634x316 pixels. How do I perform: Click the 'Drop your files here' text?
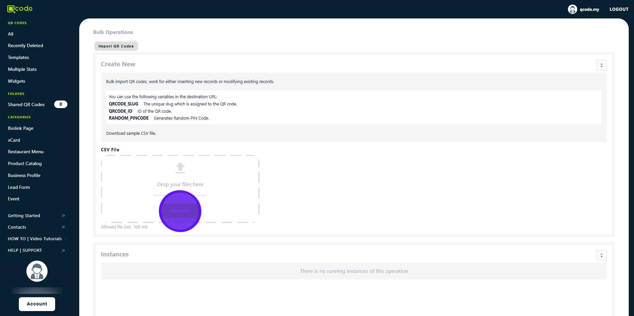[180, 185]
